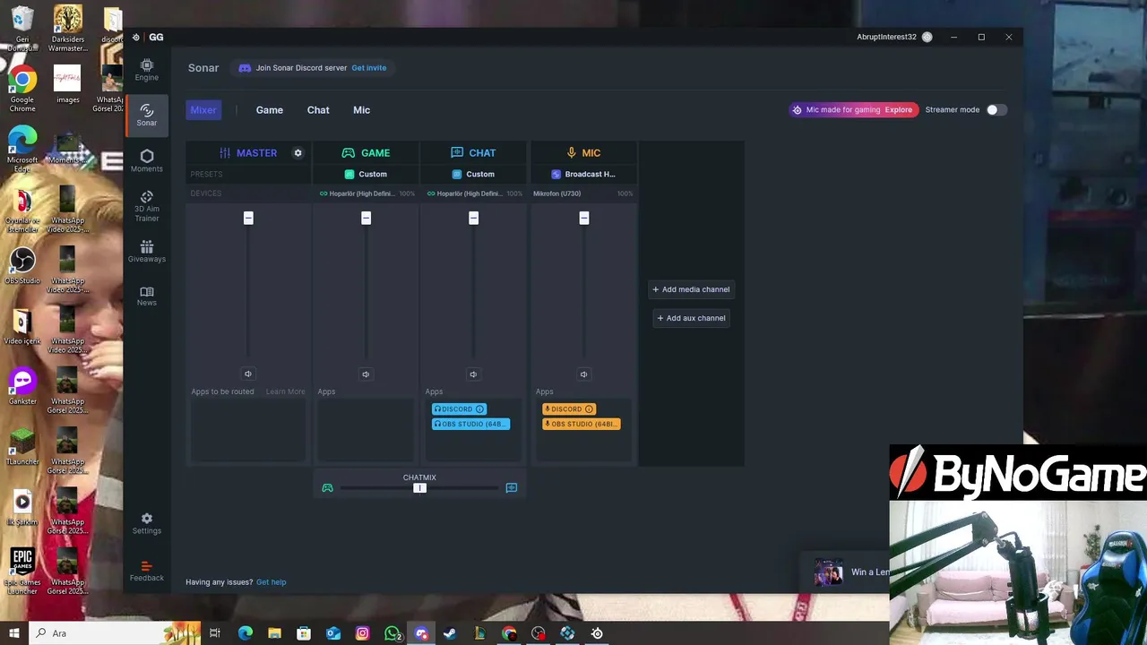The width and height of the screenshot is (1147, 645).
Task: Click the game controller icon beside ChatMix
Action: pos(327,488)
